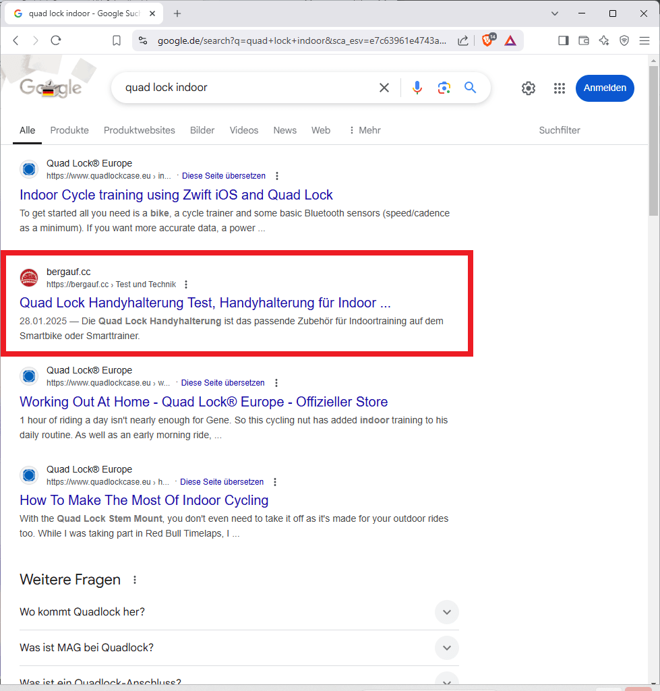Click into the Google search input field
This screenshot has width=660, height=691.
click(x=243, y=88)
